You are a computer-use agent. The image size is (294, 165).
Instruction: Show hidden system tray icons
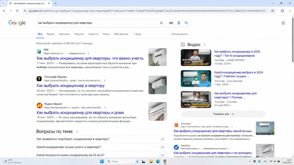[249, 161]
